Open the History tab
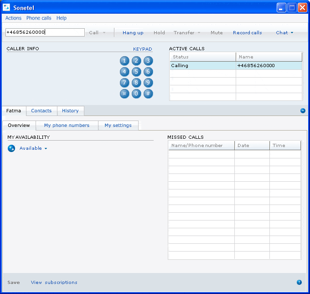This screenshot has height=294, width=310. point(70,110)
